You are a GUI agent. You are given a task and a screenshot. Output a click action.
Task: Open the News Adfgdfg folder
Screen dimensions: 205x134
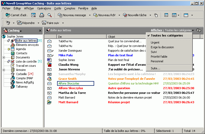(x=25, y=82)
